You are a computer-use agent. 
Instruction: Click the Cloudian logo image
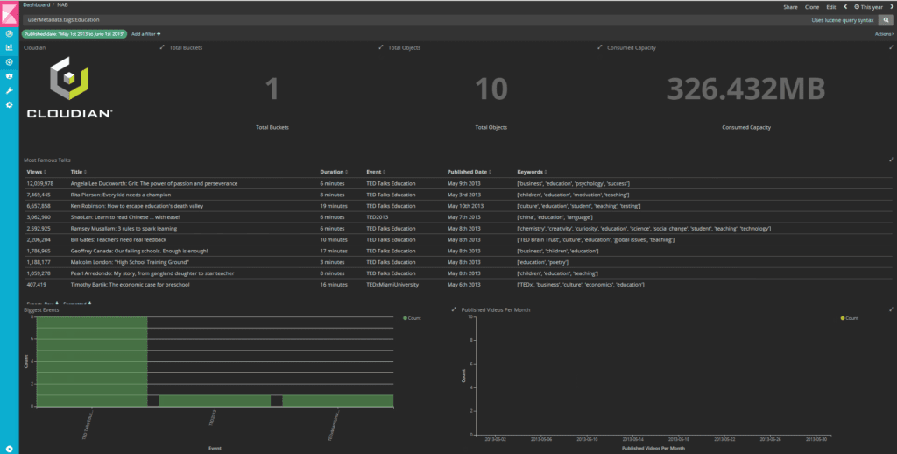pos(69,87)
